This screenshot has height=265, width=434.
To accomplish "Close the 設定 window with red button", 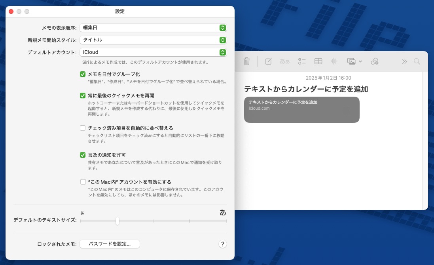I will click(x=11, y=11).
